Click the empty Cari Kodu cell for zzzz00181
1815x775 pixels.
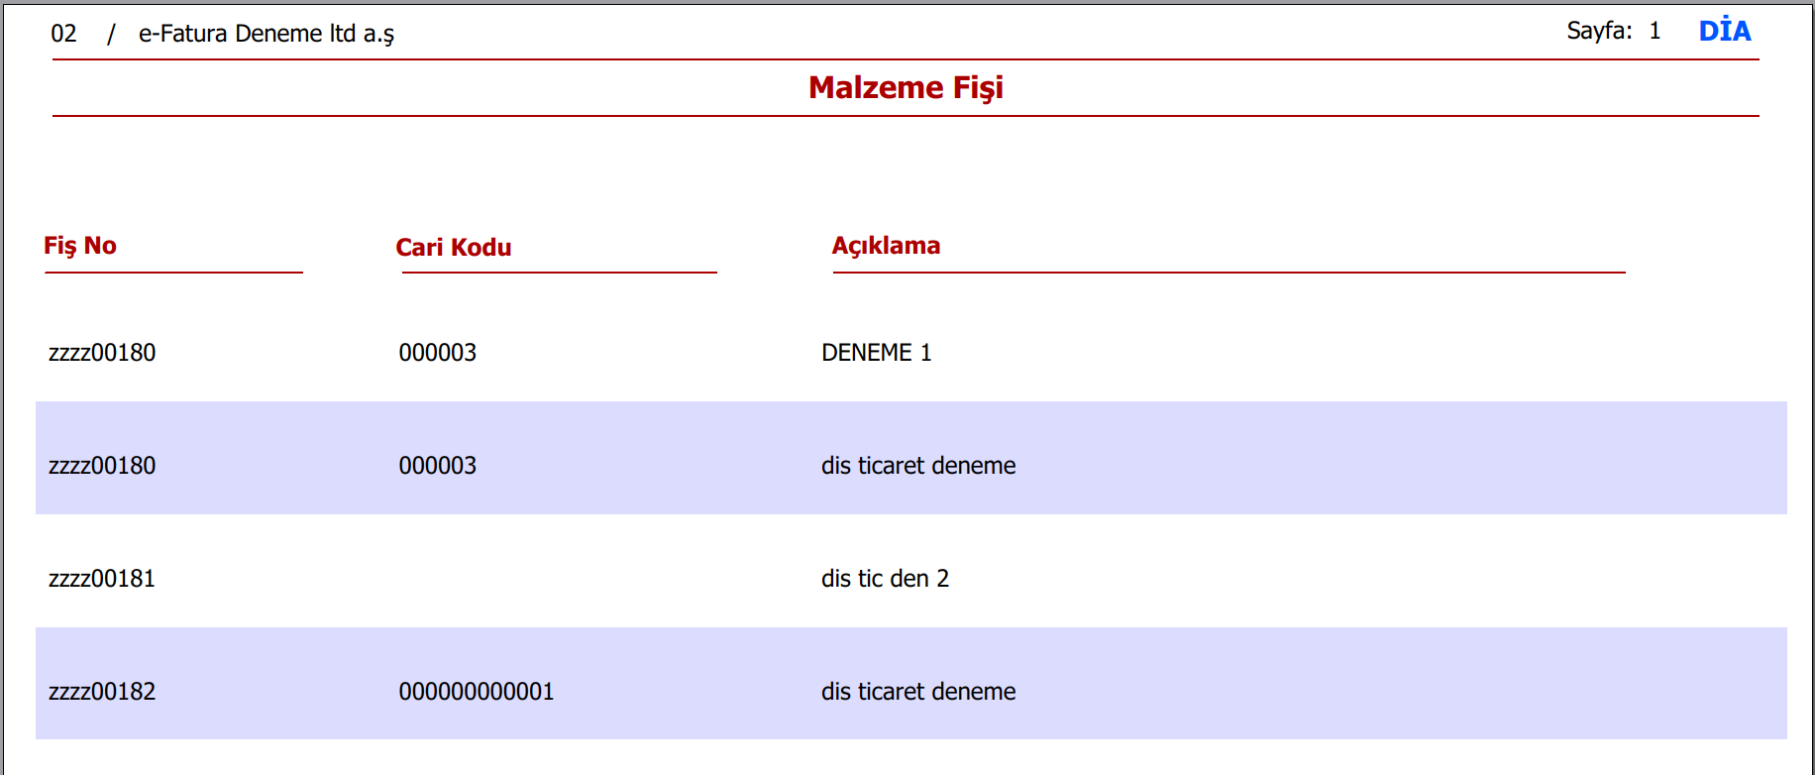[x=476, y=579]
